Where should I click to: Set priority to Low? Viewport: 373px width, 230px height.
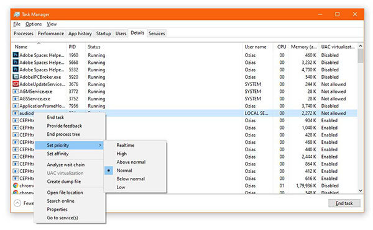pyautogui.click(x=121, y=187)
